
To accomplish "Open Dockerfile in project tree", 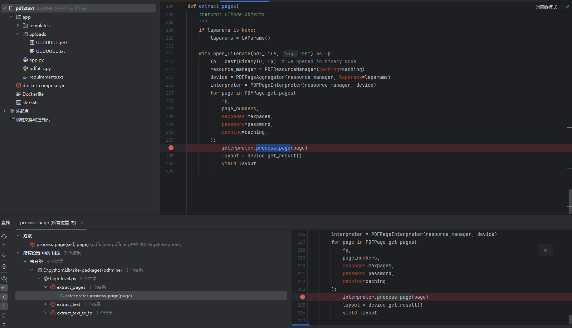I will coord(33,94).
